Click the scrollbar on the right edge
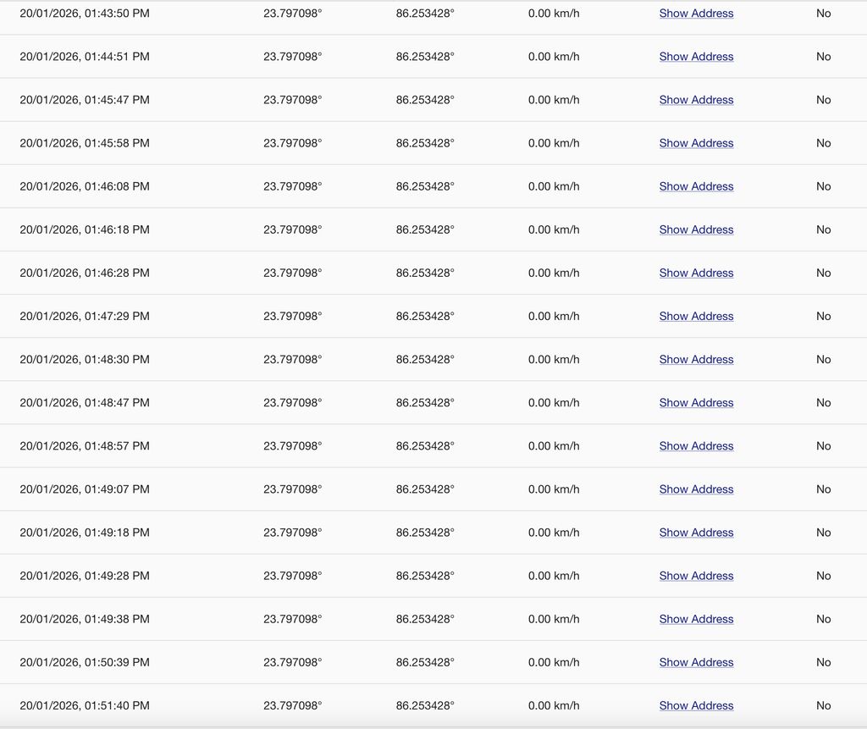Screen dimensions: 867x729 tap(863, 364)
